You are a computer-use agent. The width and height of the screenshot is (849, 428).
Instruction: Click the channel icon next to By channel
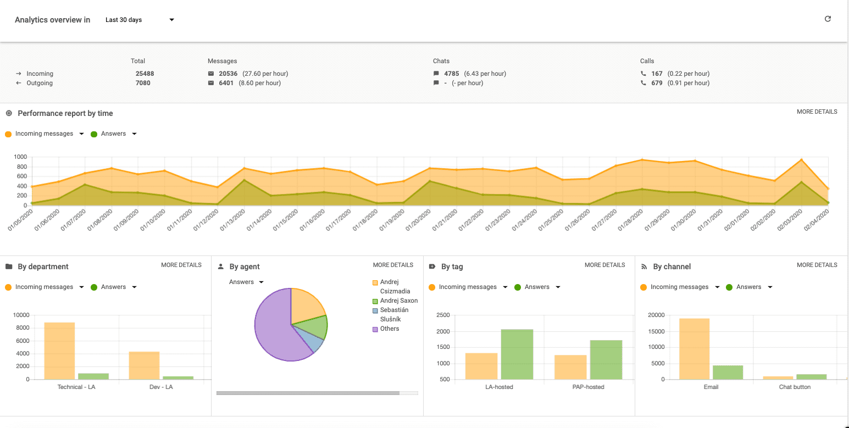(644, 266)
